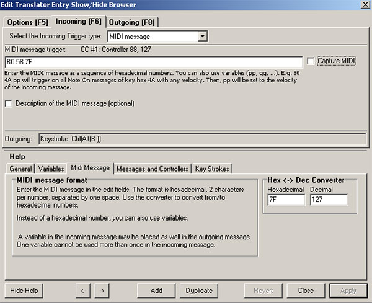Click the 'Hex <-> Dec Converter' heading
This screenshot has height=303, width=372.
[x=306, y=180]
